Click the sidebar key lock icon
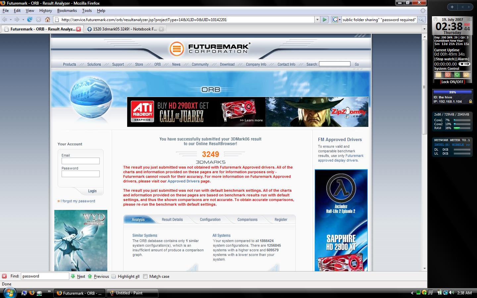The width and height of the screenshot is (477, 298). 466,75
